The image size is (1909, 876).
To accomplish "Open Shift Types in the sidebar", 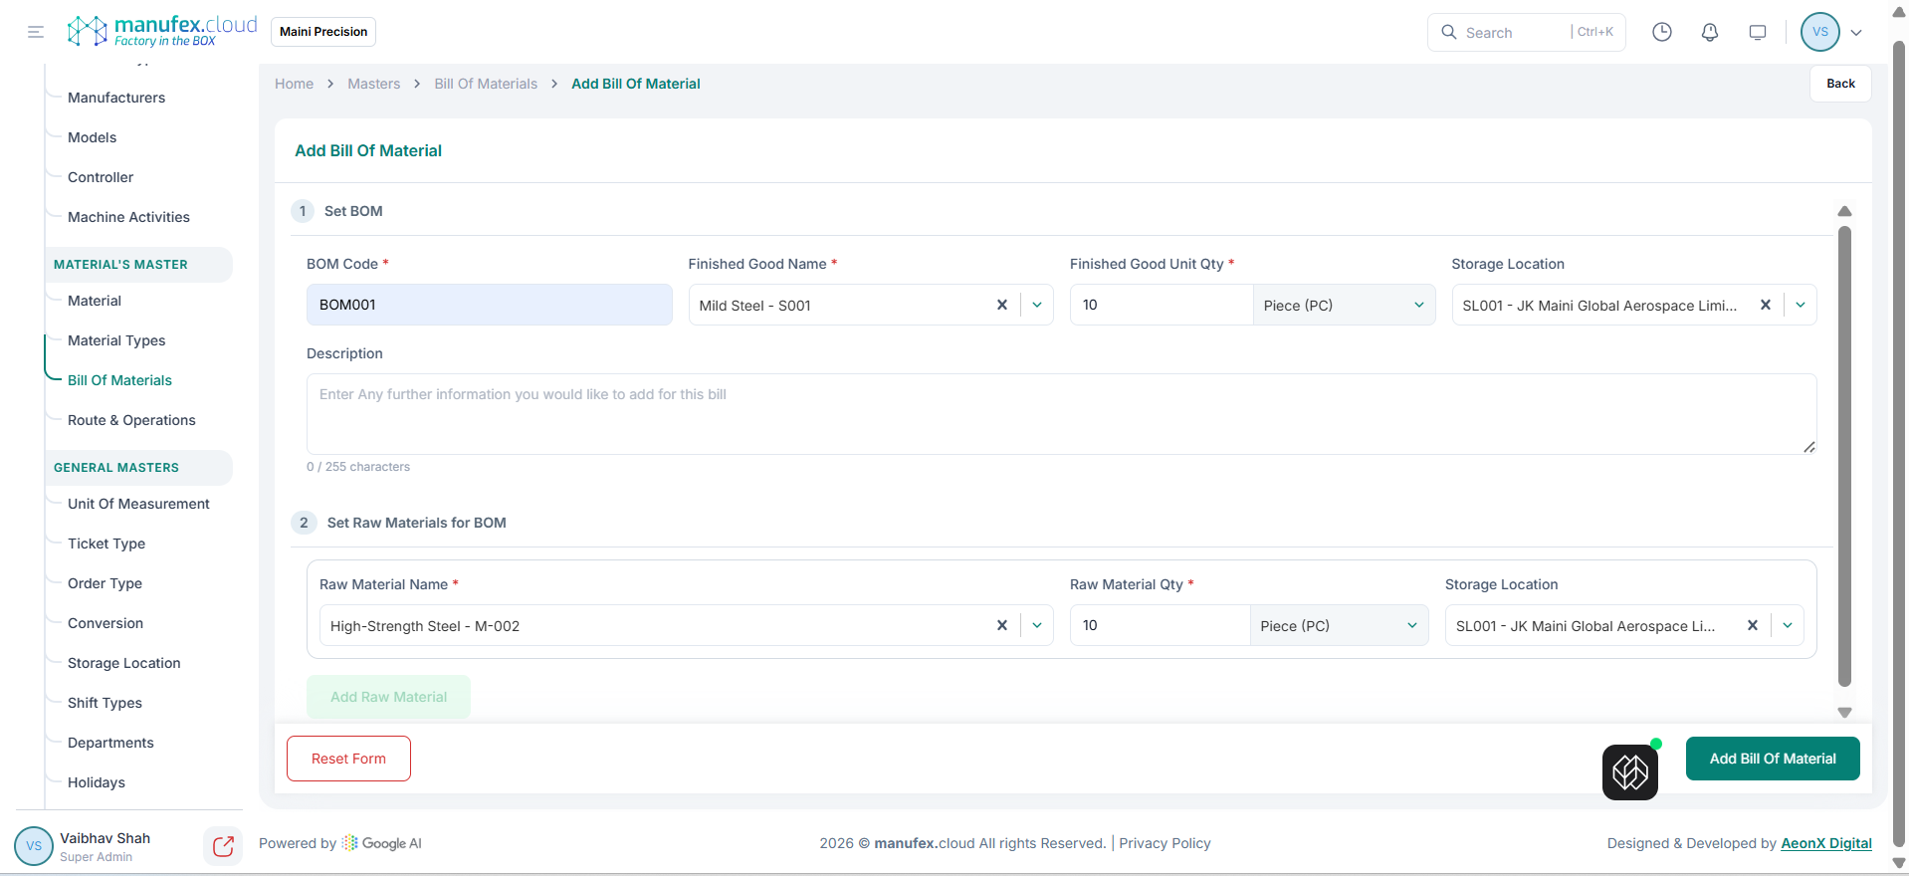I will (x=105, y=703).
